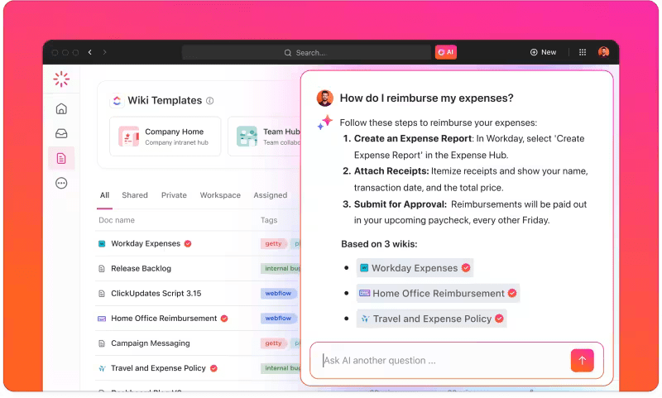Viewport: 662px width, 398px height.
Task: Go forward with the right arrow
Action: pos(105,52)
